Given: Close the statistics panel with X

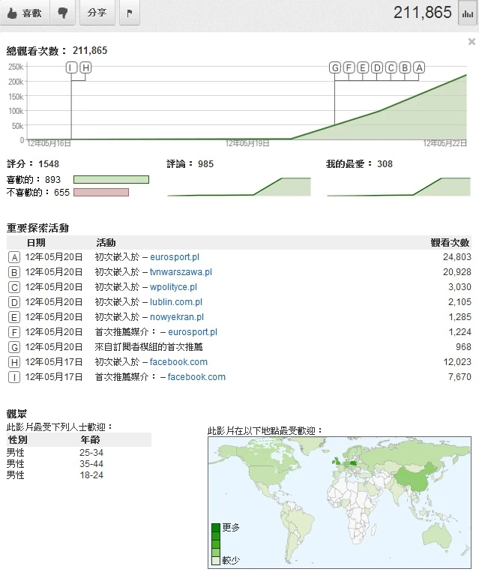Looking at the screenshot, I should (472, 42).
